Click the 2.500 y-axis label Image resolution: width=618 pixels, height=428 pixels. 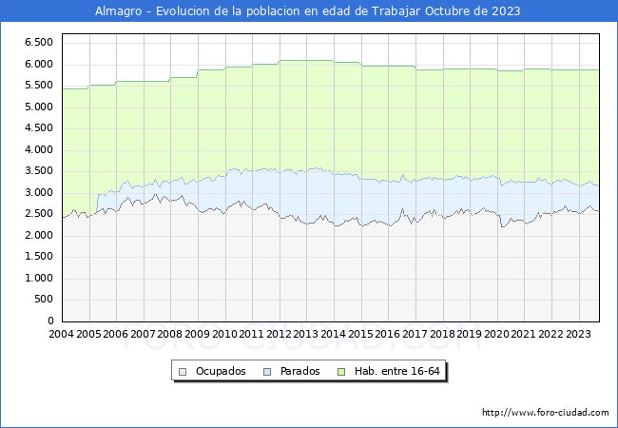point(39,214)
